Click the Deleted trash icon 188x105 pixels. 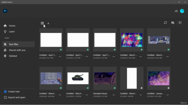coord(5,56)
